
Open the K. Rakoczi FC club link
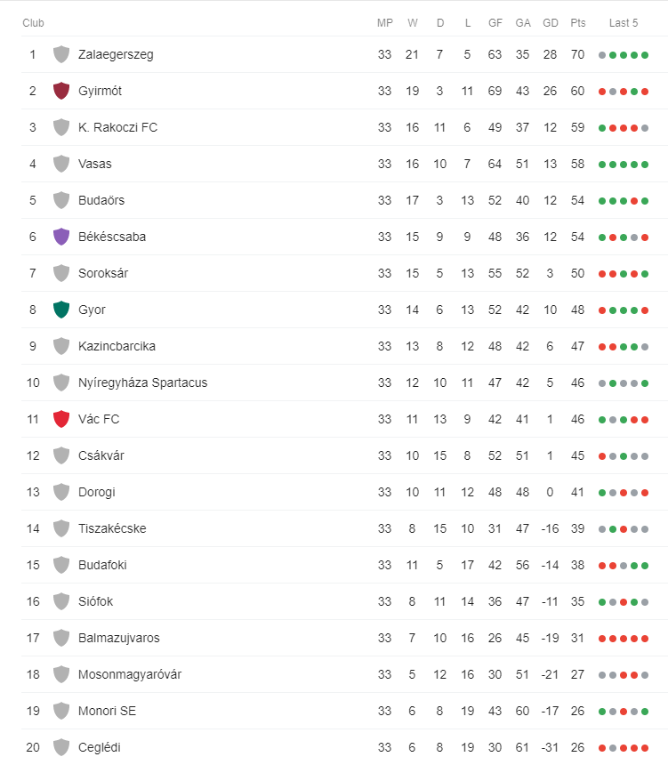tap(117, 127)
